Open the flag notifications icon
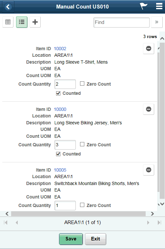 click(144, 6)
